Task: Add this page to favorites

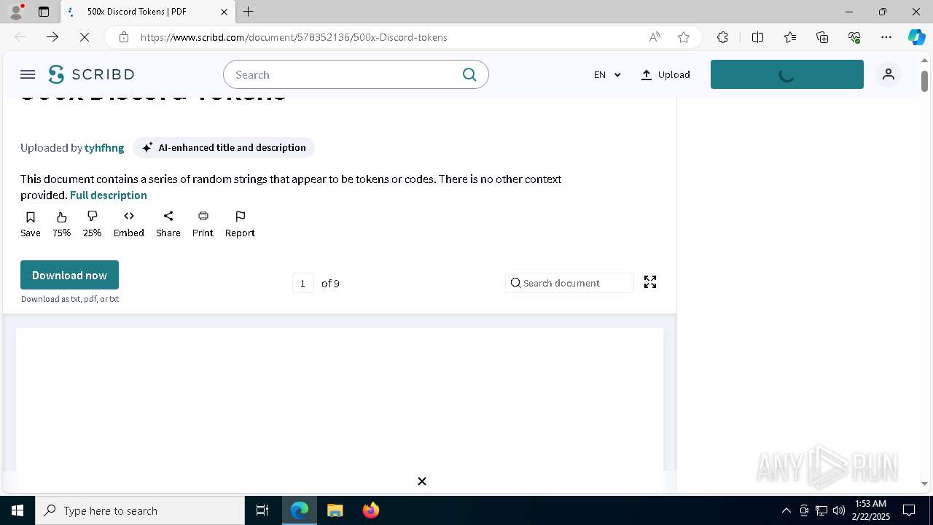Action: click(684, 37)
